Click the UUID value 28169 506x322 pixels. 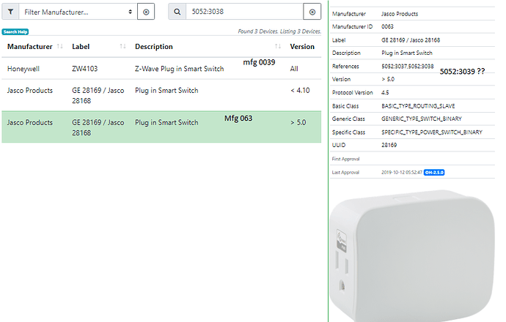tap(389, 145)
